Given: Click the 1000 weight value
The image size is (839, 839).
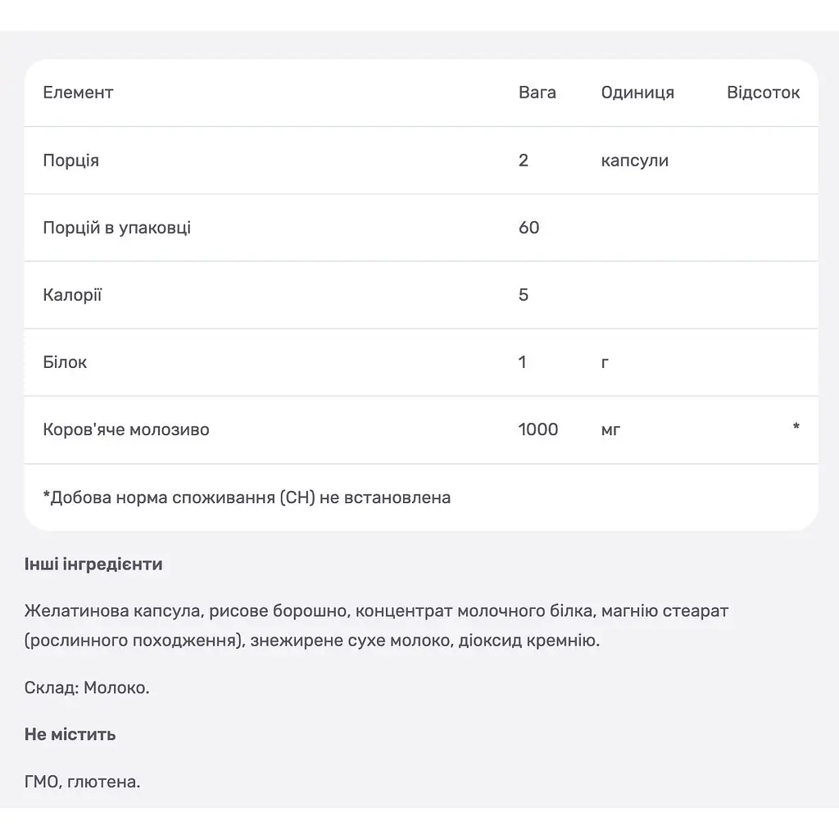Looking at the screenshot, I should pos(538,429).
